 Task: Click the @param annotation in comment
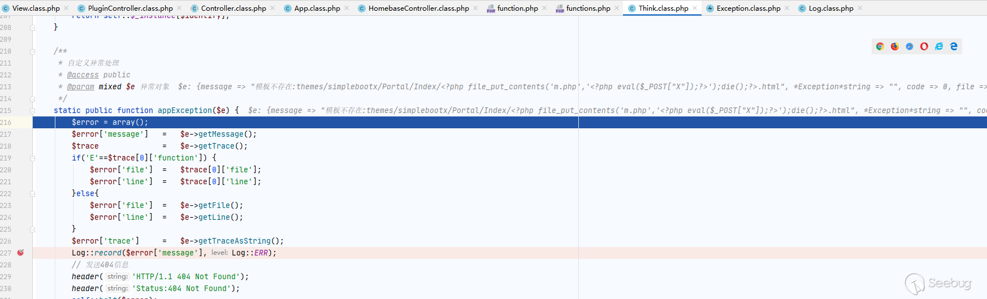81,86
